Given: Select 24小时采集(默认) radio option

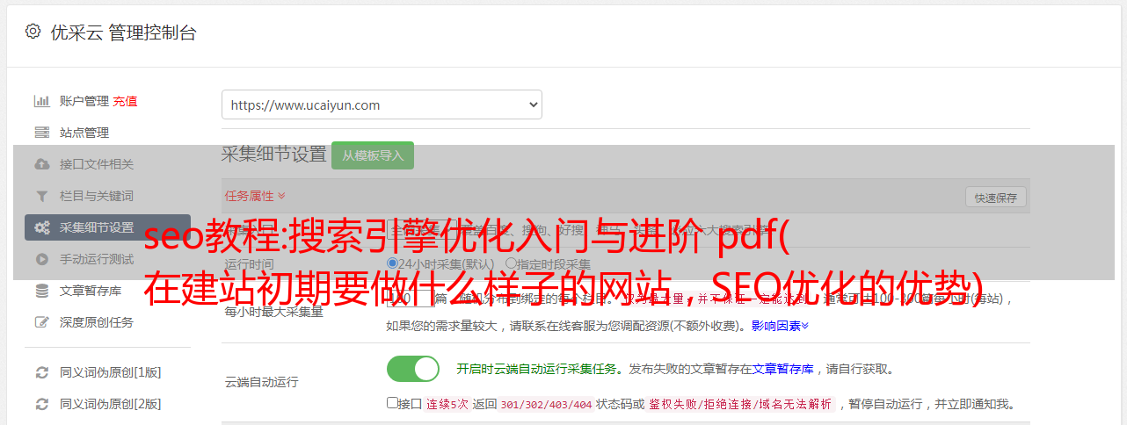Looking at the screenshot, I should pos(392,263).
